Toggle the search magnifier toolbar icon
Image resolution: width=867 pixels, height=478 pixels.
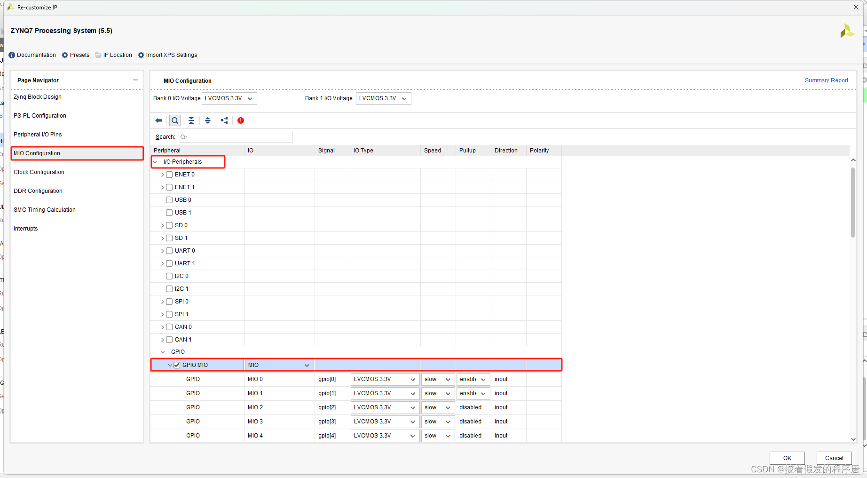pos(175,120)
